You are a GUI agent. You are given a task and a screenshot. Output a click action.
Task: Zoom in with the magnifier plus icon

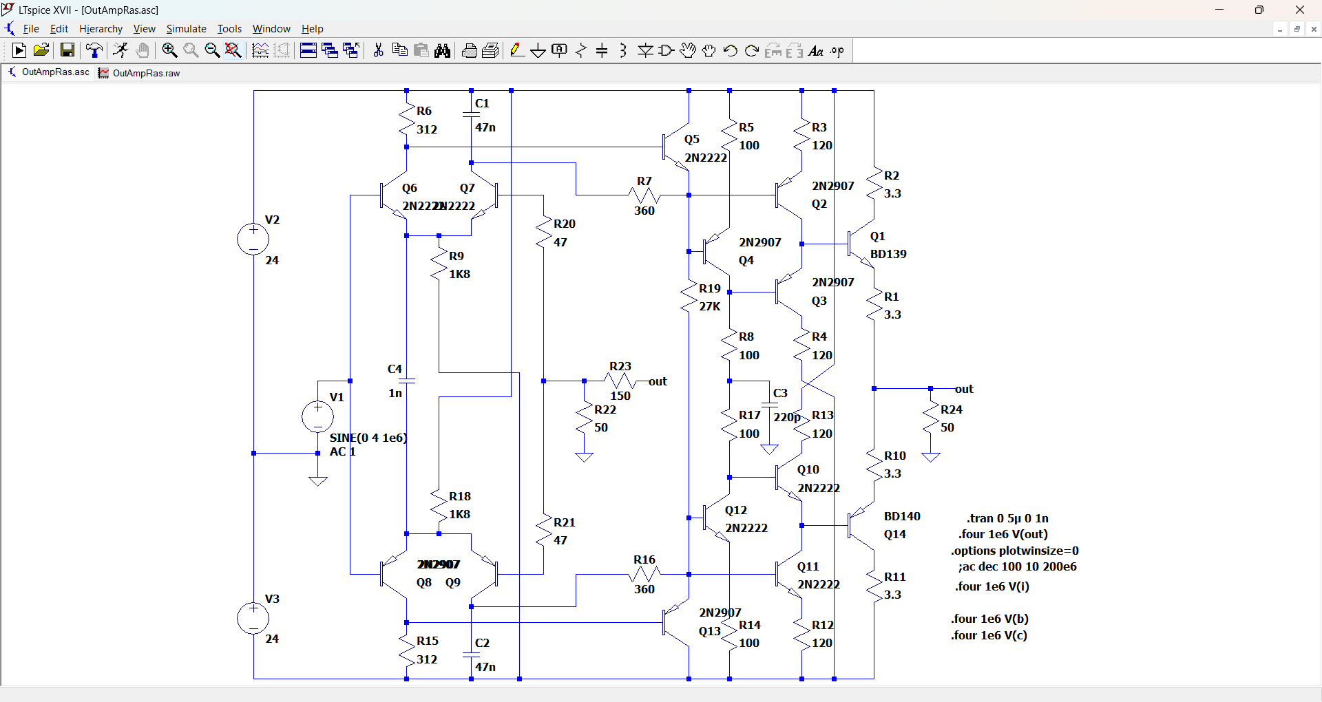(169, 50)
